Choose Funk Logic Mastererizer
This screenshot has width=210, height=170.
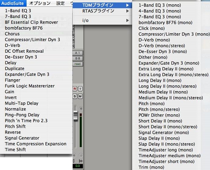click(30, 86)
